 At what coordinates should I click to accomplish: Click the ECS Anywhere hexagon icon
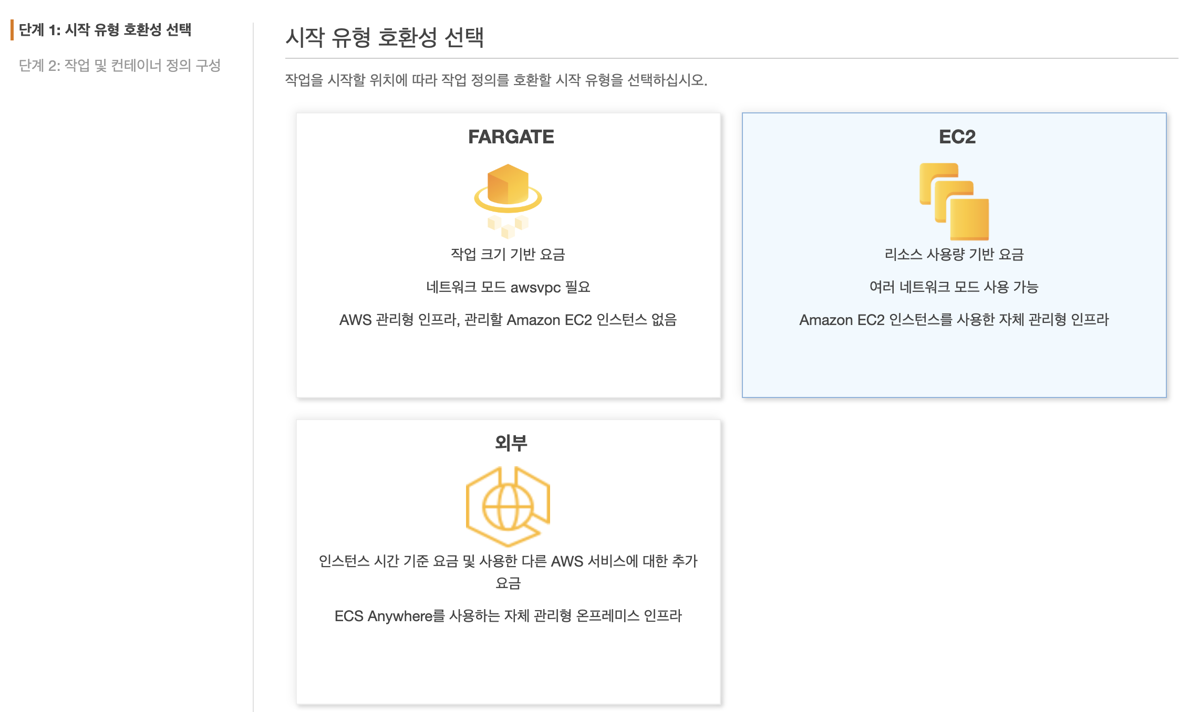tap(509, 504)
